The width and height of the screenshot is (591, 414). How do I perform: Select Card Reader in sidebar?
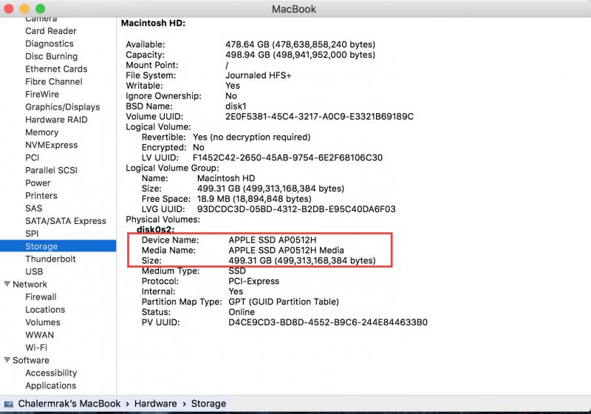51,31
